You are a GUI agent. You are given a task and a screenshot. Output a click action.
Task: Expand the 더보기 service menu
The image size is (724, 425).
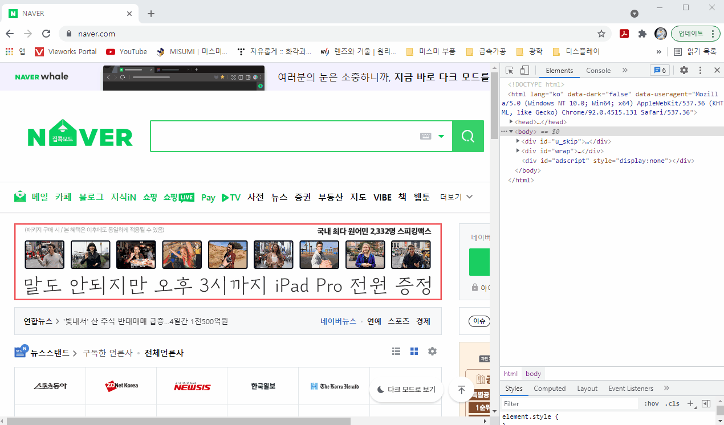click(x=457, y=197)
